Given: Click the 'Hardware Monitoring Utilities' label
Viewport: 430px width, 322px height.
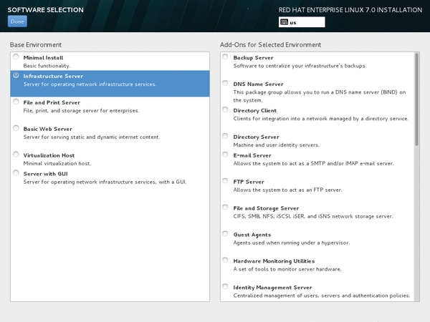Looking at the screenshot, I should [274, 261].
